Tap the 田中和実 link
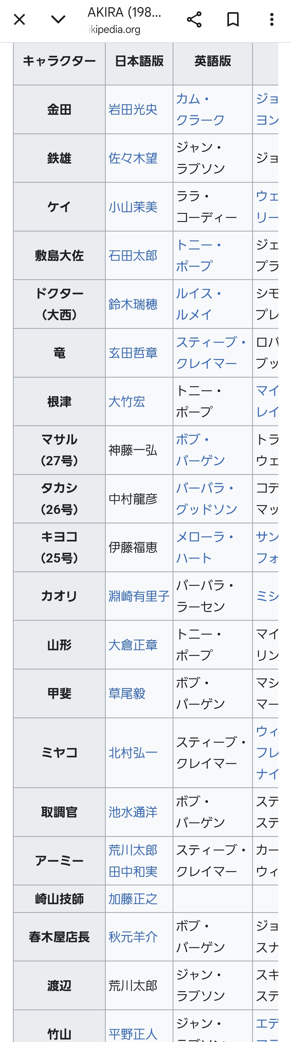The image size is (291, 1042). 133,872
